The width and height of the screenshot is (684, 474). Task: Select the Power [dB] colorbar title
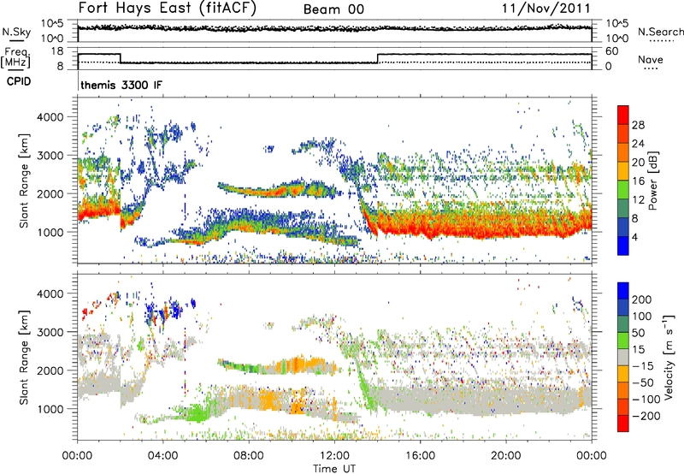point(653,181)
